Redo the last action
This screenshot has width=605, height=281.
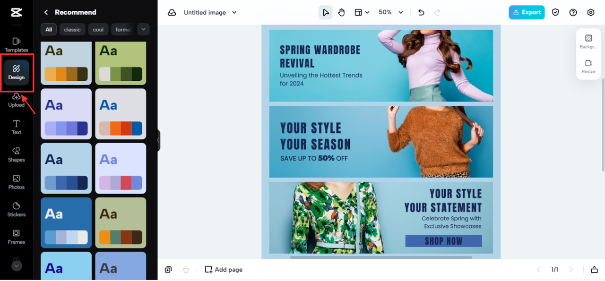pyautogui.click(x=437, y=13)
